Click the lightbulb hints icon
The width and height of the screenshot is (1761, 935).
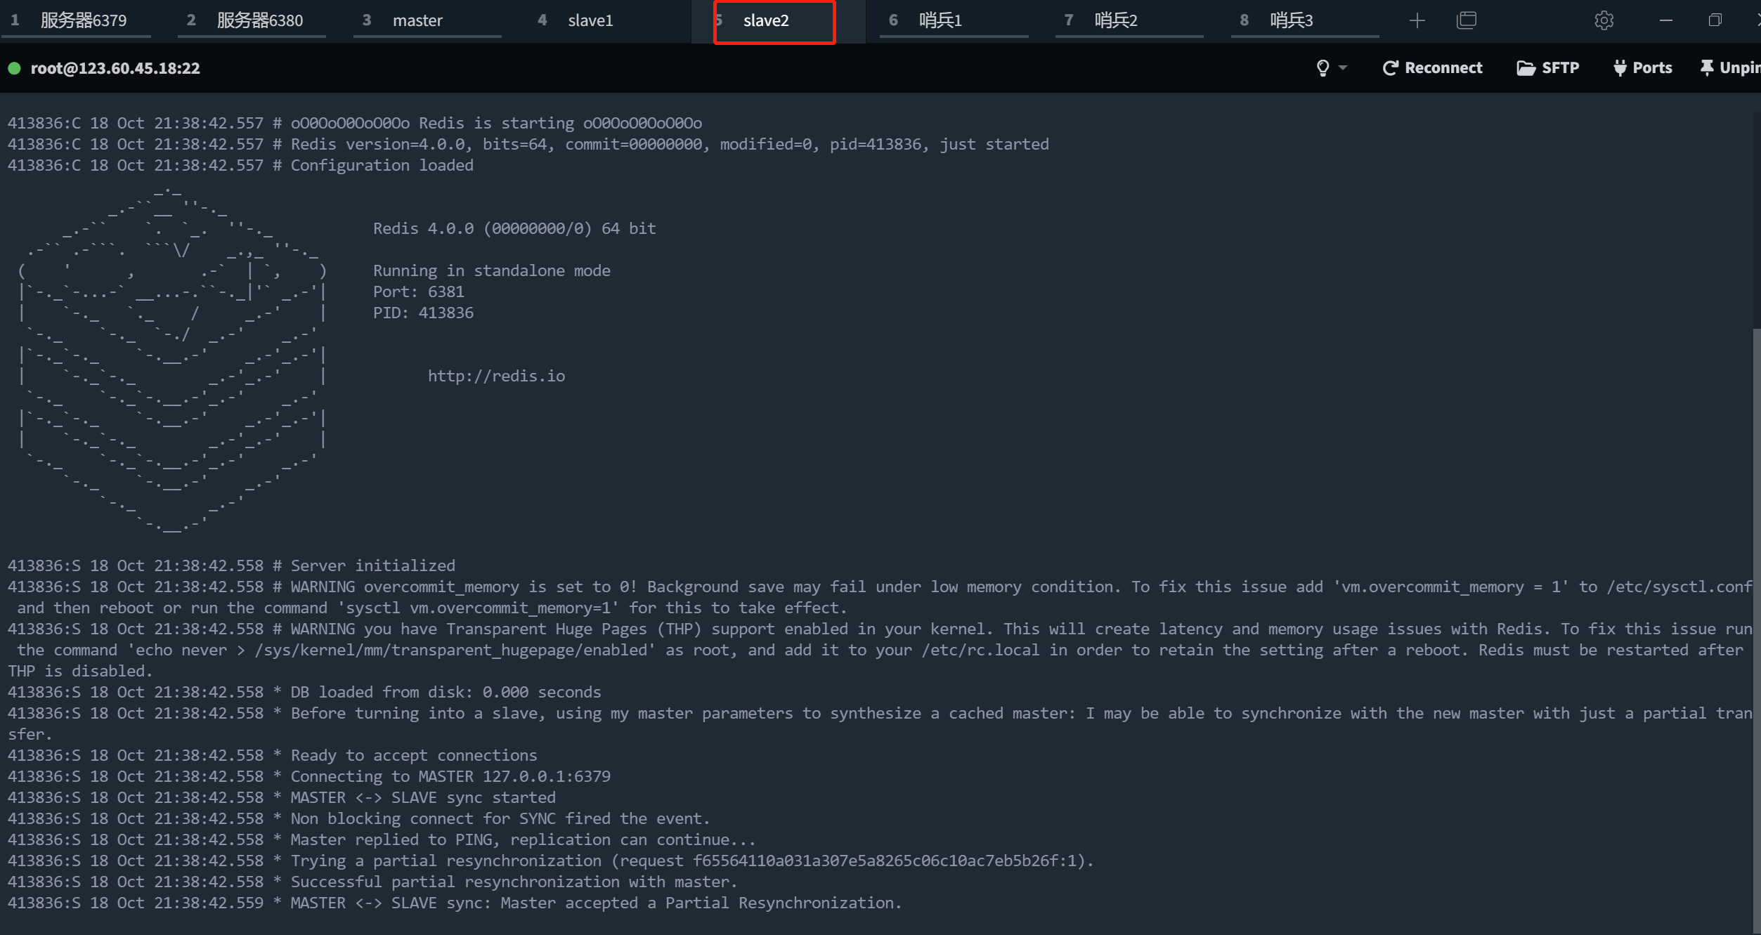[x=1323, y=68]
